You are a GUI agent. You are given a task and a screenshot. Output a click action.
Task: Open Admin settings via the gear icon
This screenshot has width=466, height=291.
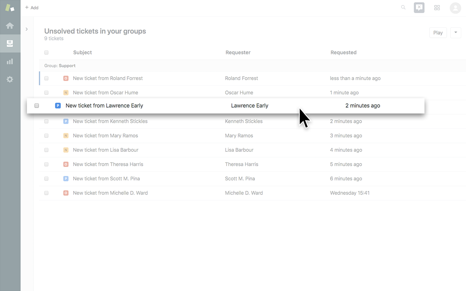[x=10, y=79]
